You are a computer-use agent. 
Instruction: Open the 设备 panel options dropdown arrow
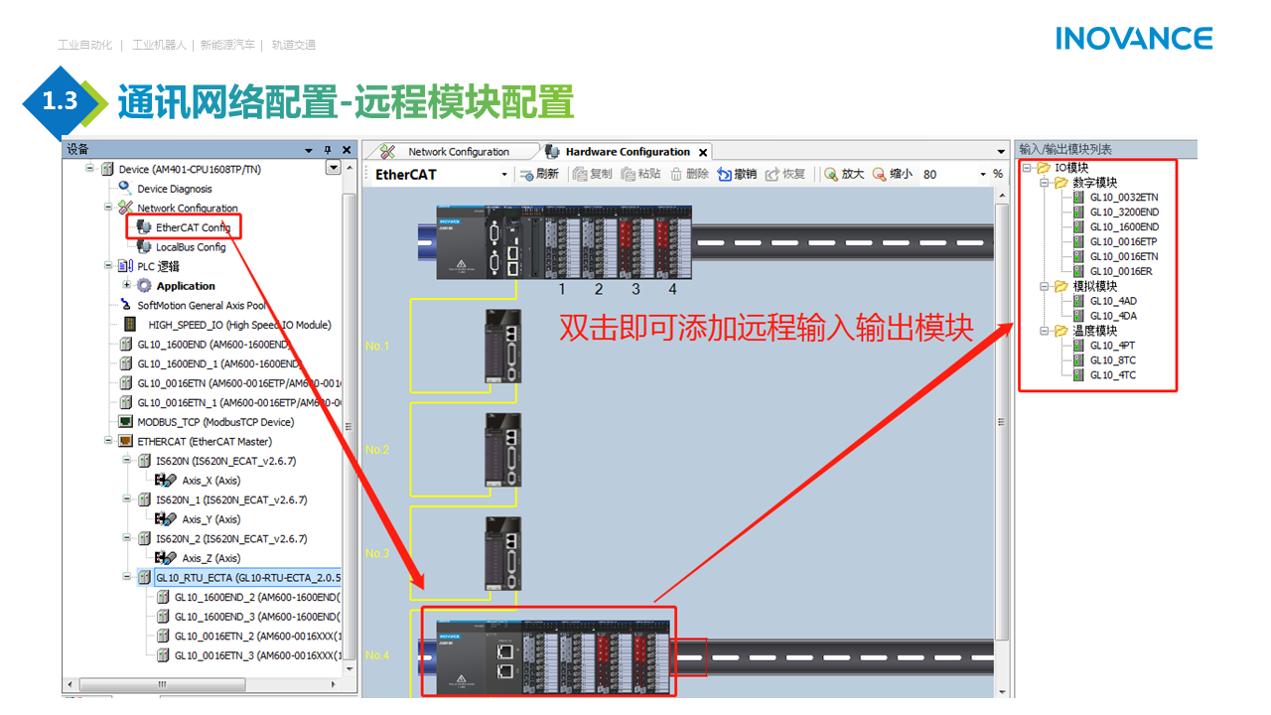(309, 150)
